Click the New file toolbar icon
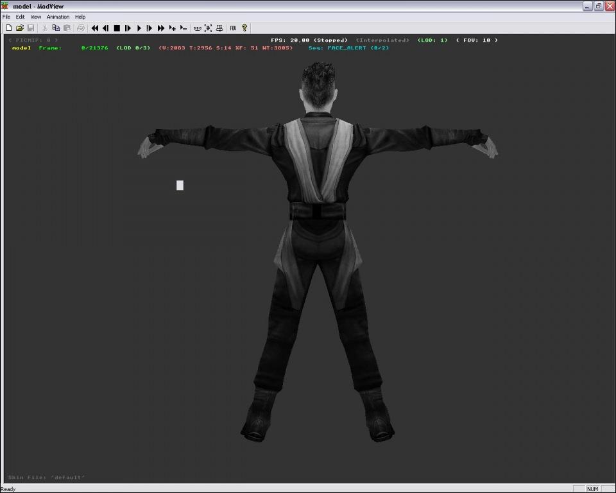Viewport: 616px width, 493px height. (x=9, y=28)
